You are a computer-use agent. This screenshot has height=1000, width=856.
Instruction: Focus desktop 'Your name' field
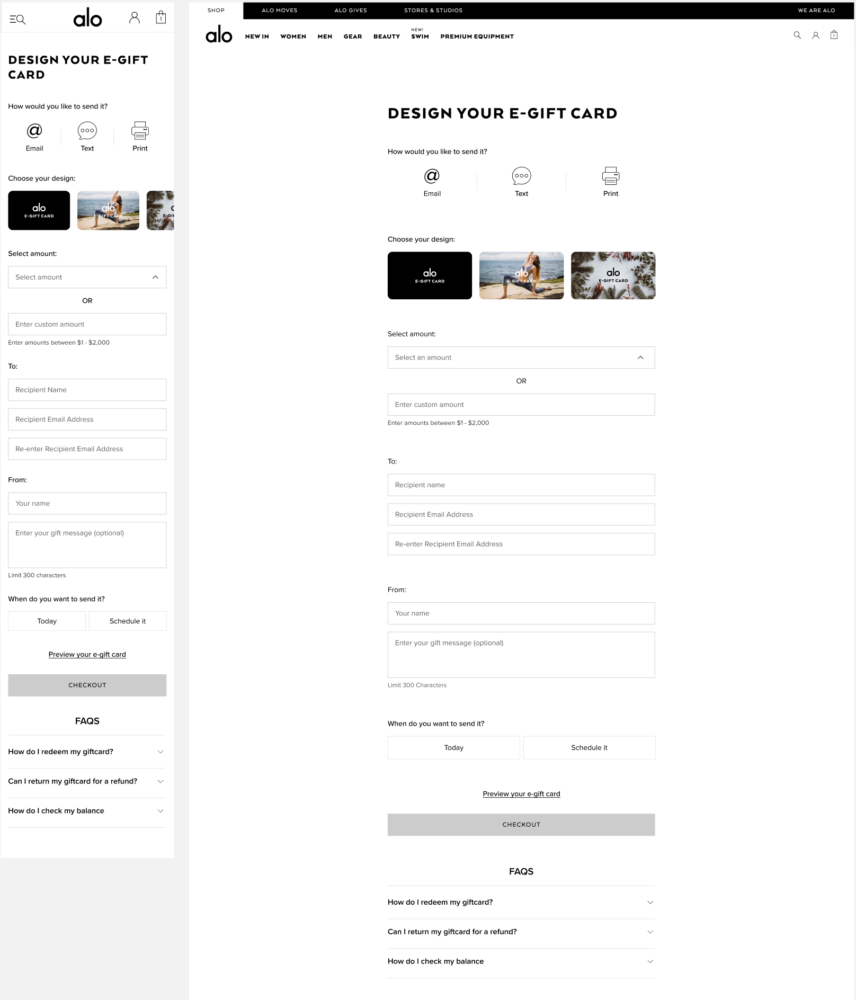click(x=521, y=613)
